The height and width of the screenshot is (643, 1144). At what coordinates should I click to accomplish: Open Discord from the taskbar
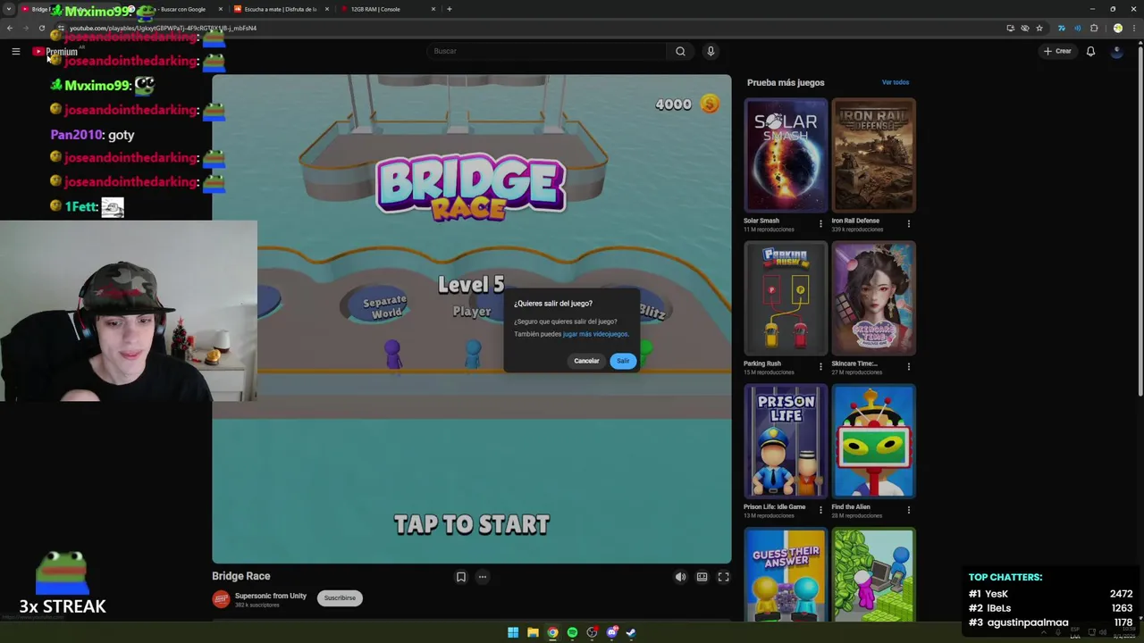click(x=611, y=632)
